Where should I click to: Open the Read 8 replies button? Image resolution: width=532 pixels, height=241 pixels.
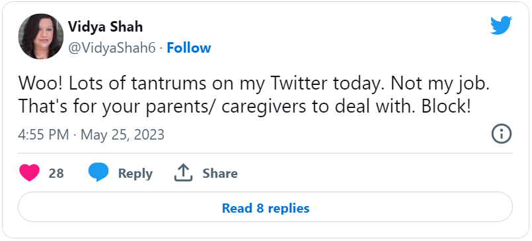(x=265, y=207)
